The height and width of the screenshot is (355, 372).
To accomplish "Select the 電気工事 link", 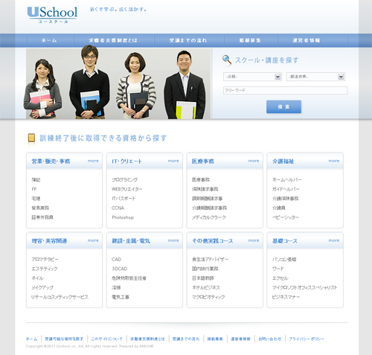I will point(121,297).
